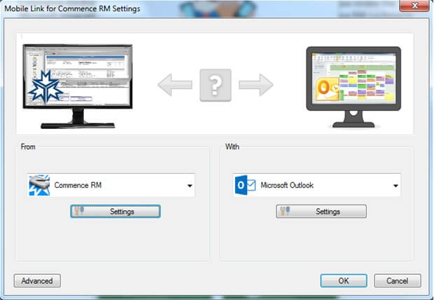Click the sync direction question mark icon
This screenshot has width=434, height=300.
[216, 85]
